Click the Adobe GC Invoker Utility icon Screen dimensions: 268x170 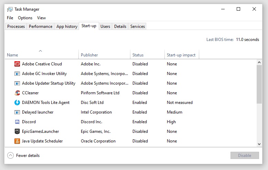[x=17, y=74]
